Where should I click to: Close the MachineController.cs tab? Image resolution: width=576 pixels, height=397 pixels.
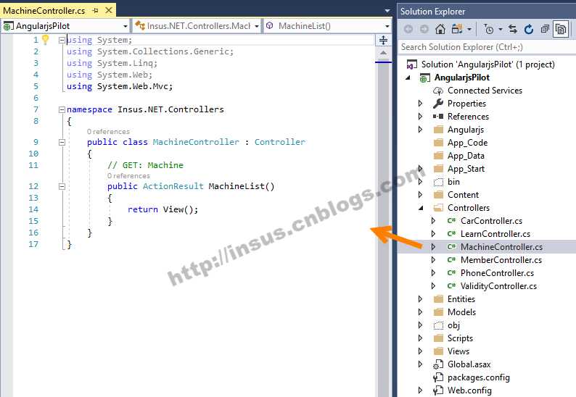(x=109, y=10)
